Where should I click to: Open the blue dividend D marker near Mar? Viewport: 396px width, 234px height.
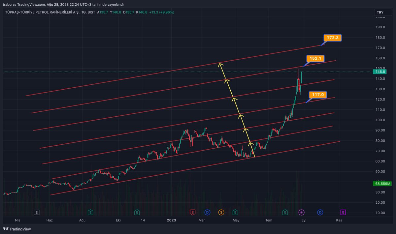pos(207,213)
